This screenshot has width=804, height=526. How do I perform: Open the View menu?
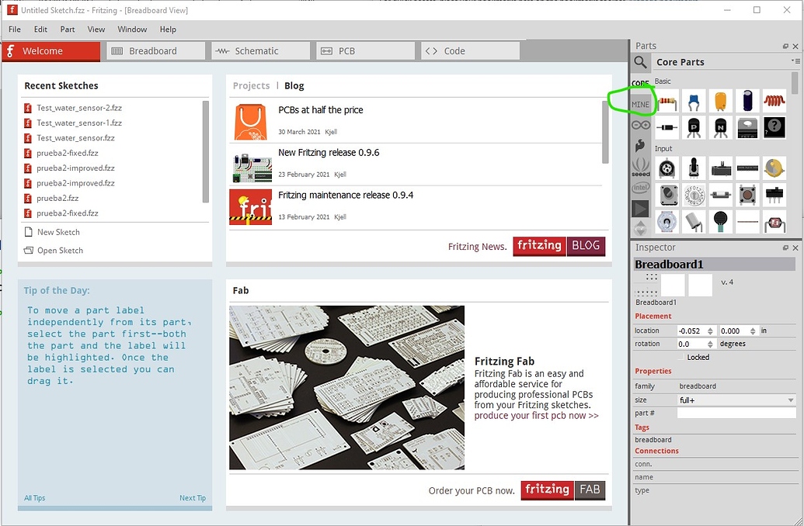[96, 29]
